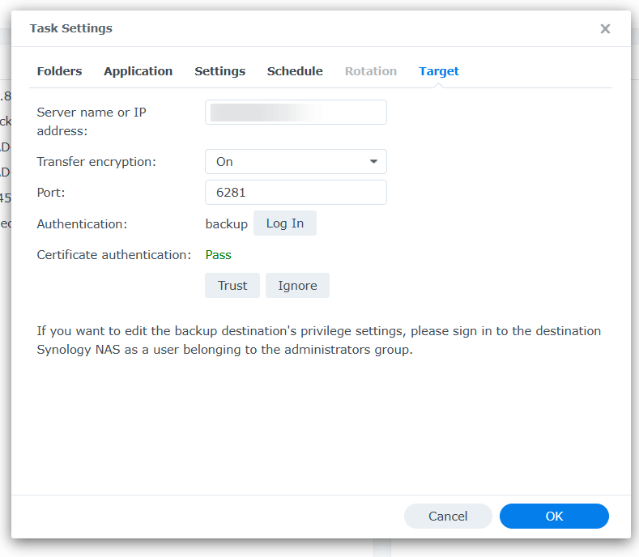This screenshot has width=639, height=557.
Task: Click the Certificate authentication label
Action: [113, 255]
